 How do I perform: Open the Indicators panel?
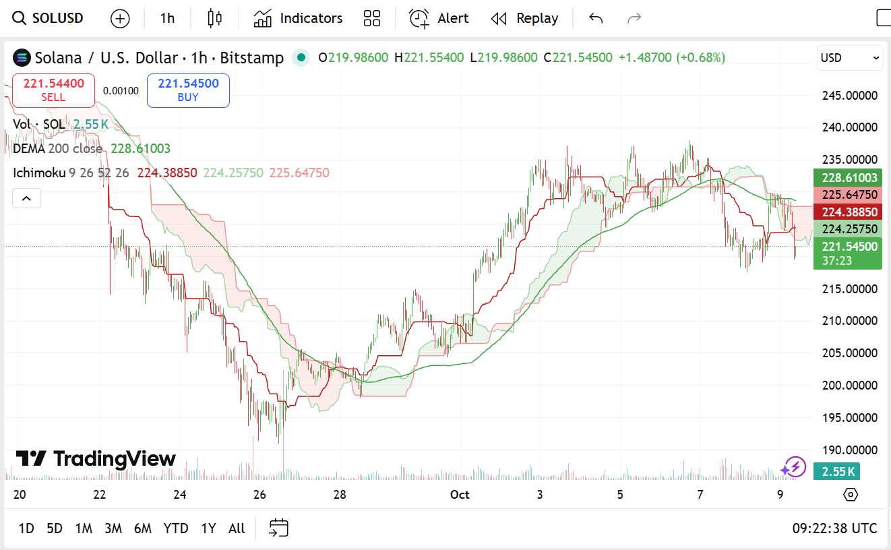298,18
